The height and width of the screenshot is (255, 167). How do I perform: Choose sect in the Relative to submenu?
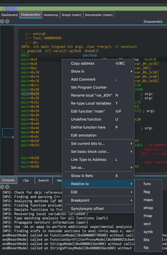tap(149, 224)
